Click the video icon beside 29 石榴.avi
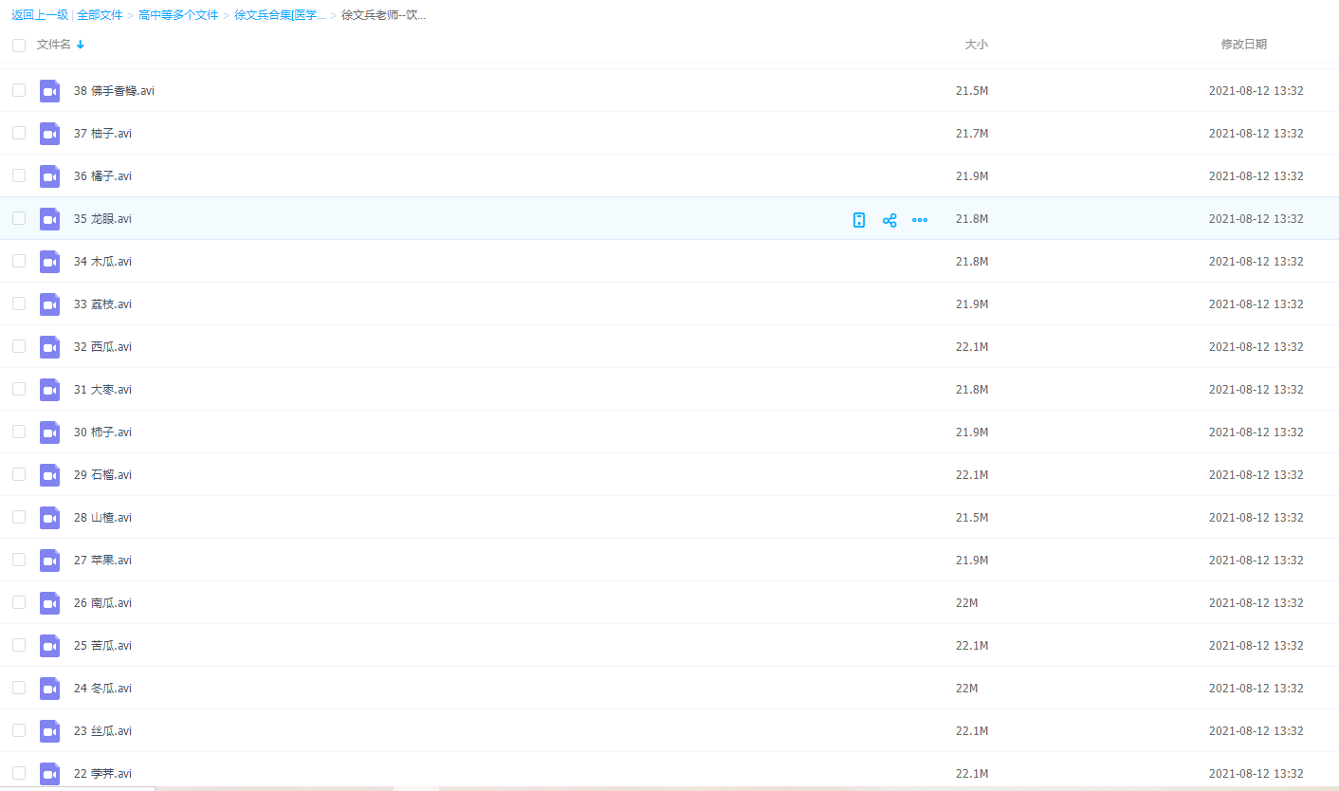This screenshot has width=1339, height=791. pos(49,475)
